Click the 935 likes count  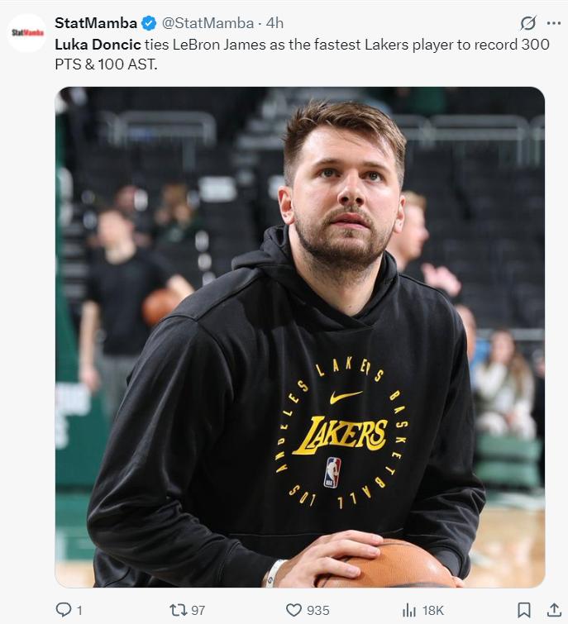(318, 610)
